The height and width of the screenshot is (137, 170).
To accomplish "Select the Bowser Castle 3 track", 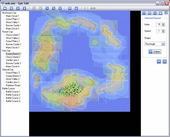I will click(x=14, y=63).
